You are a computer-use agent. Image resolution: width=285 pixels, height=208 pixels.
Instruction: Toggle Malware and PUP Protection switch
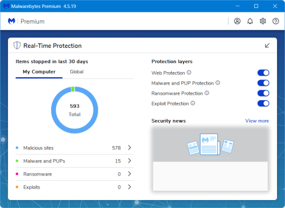point(263,83)
